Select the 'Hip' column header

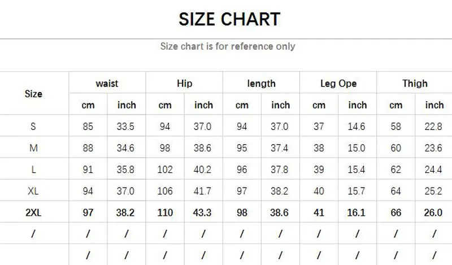[x=184, y=84]
